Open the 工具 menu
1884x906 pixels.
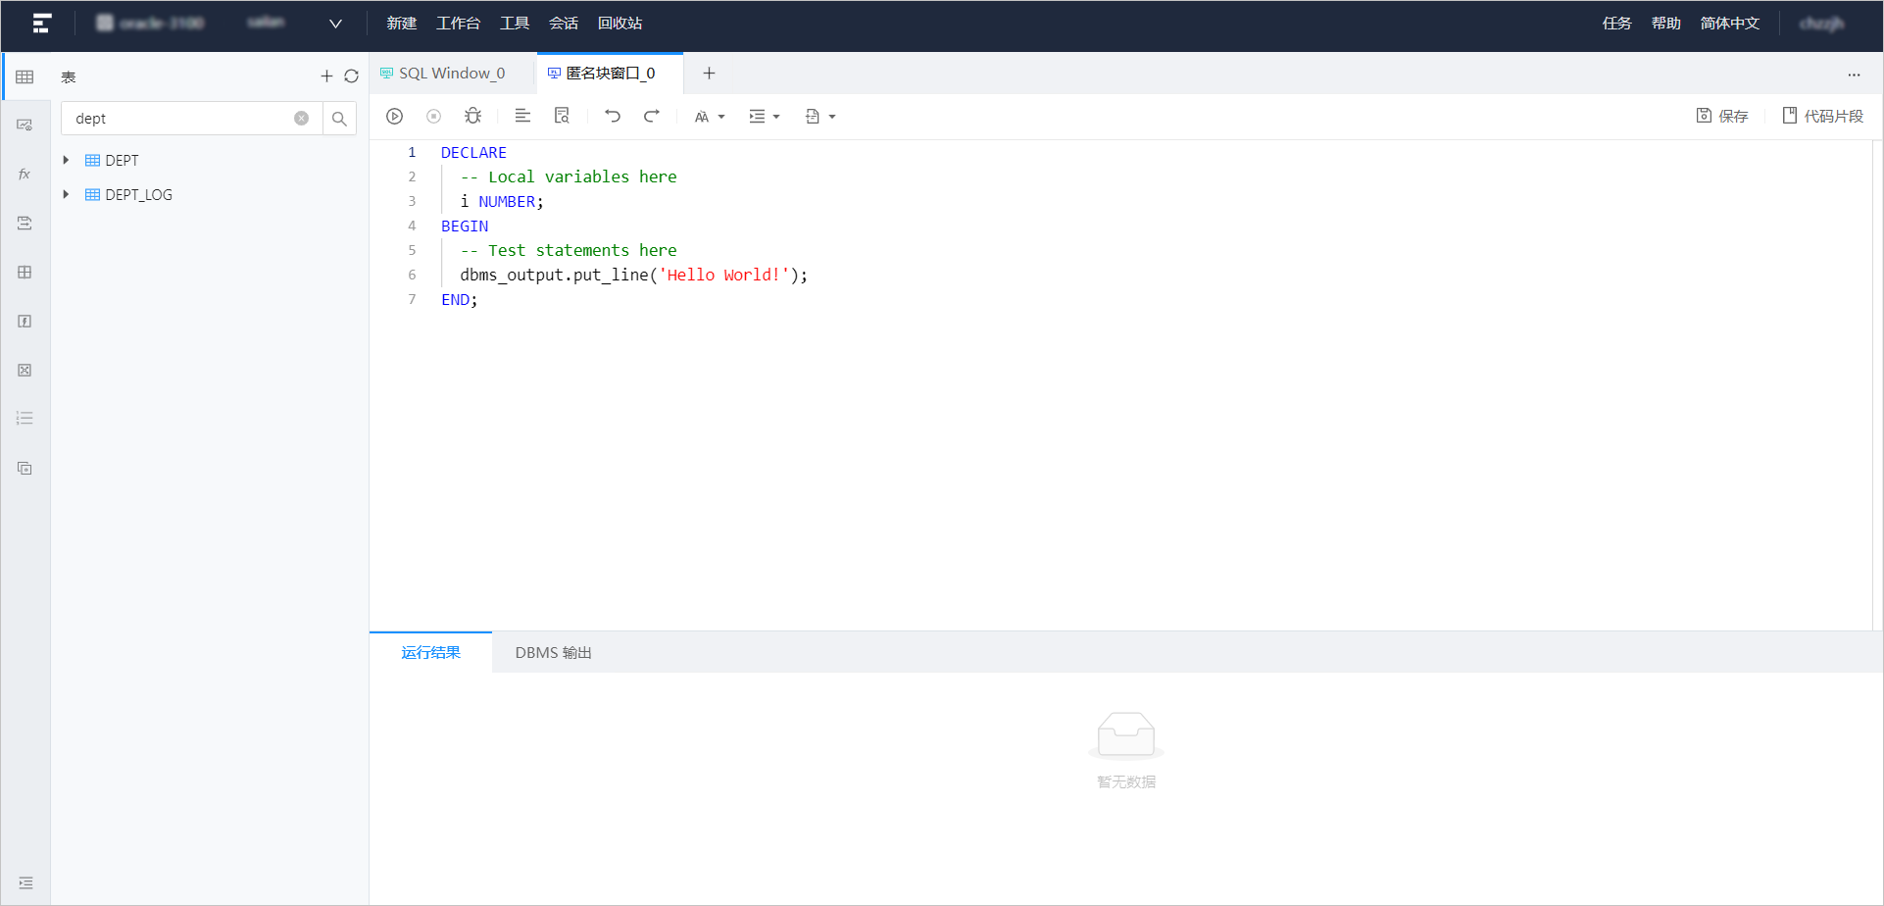(x=515, y=24)
